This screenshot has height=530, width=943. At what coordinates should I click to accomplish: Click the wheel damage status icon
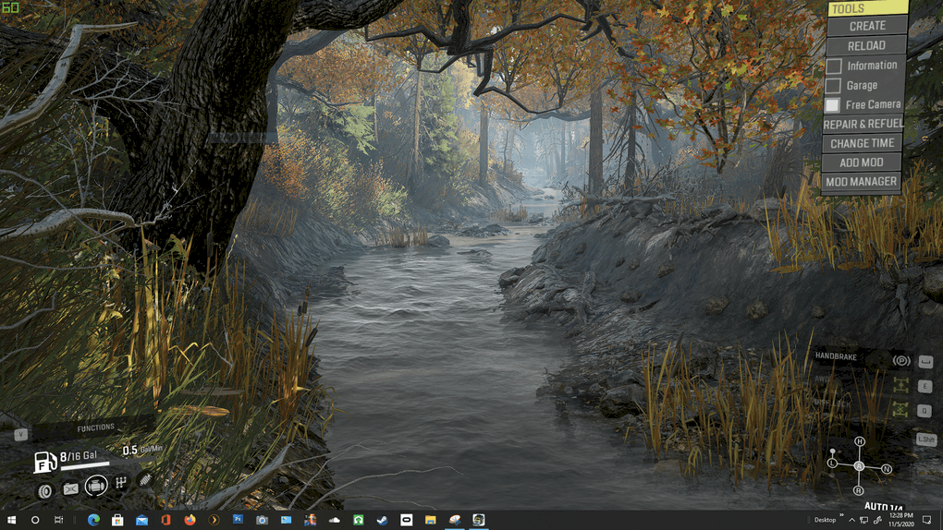45,490
